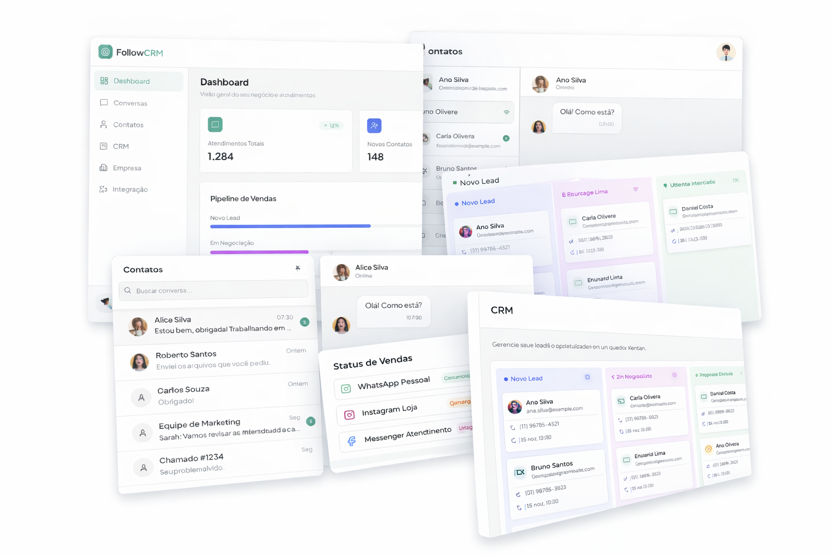
Task: Click the Empresa building icon
Action: (104, 168)
